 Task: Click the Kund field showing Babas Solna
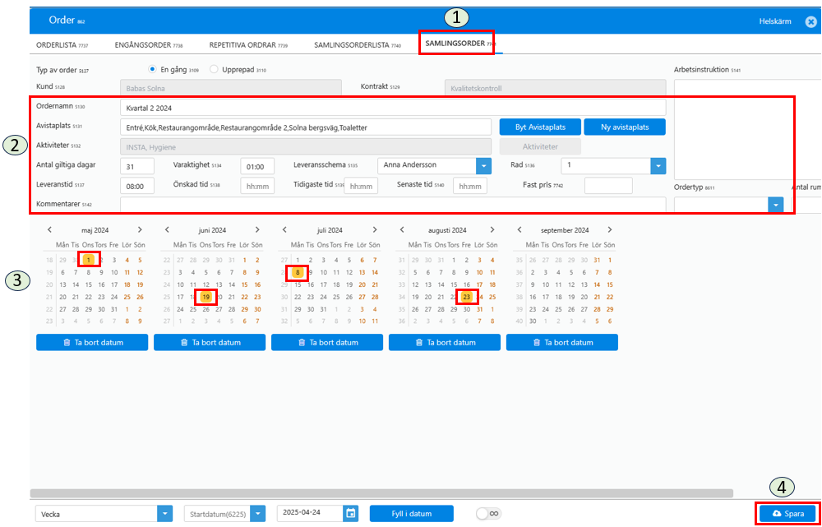click(x=231, y=88)
